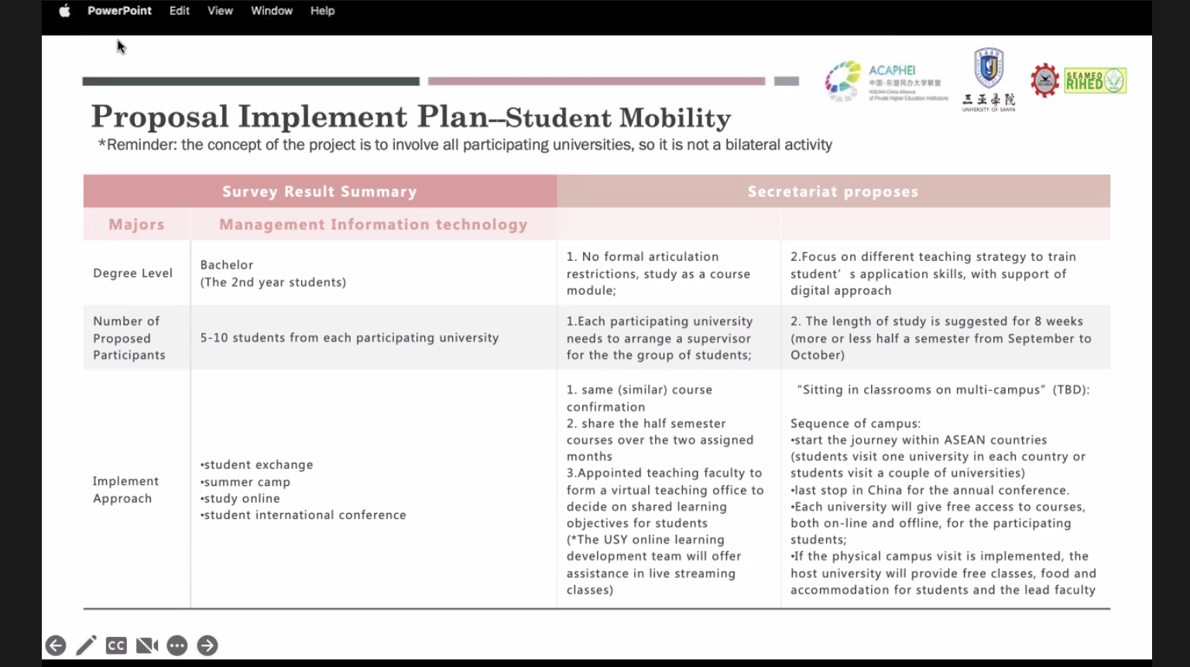Open the Edit menu
This screenshot has width=1190, height=667.
point(180,11)
